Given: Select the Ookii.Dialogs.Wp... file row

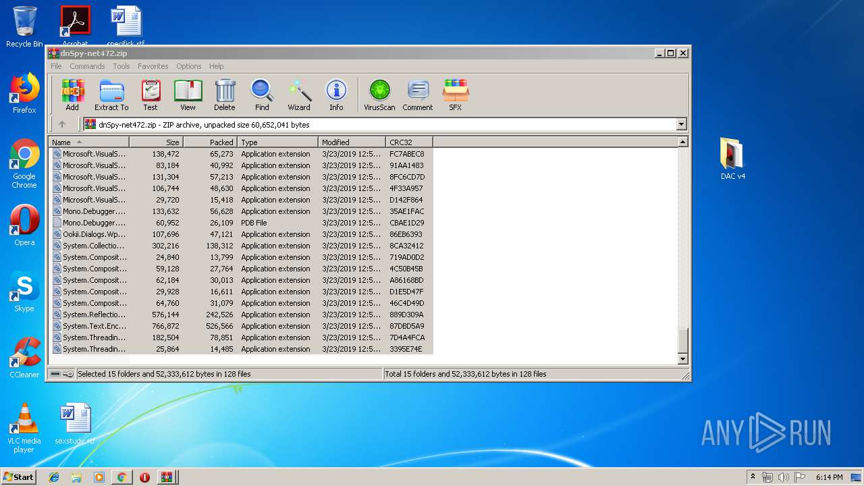Looking at the screenshot, I should pos(241,234).
